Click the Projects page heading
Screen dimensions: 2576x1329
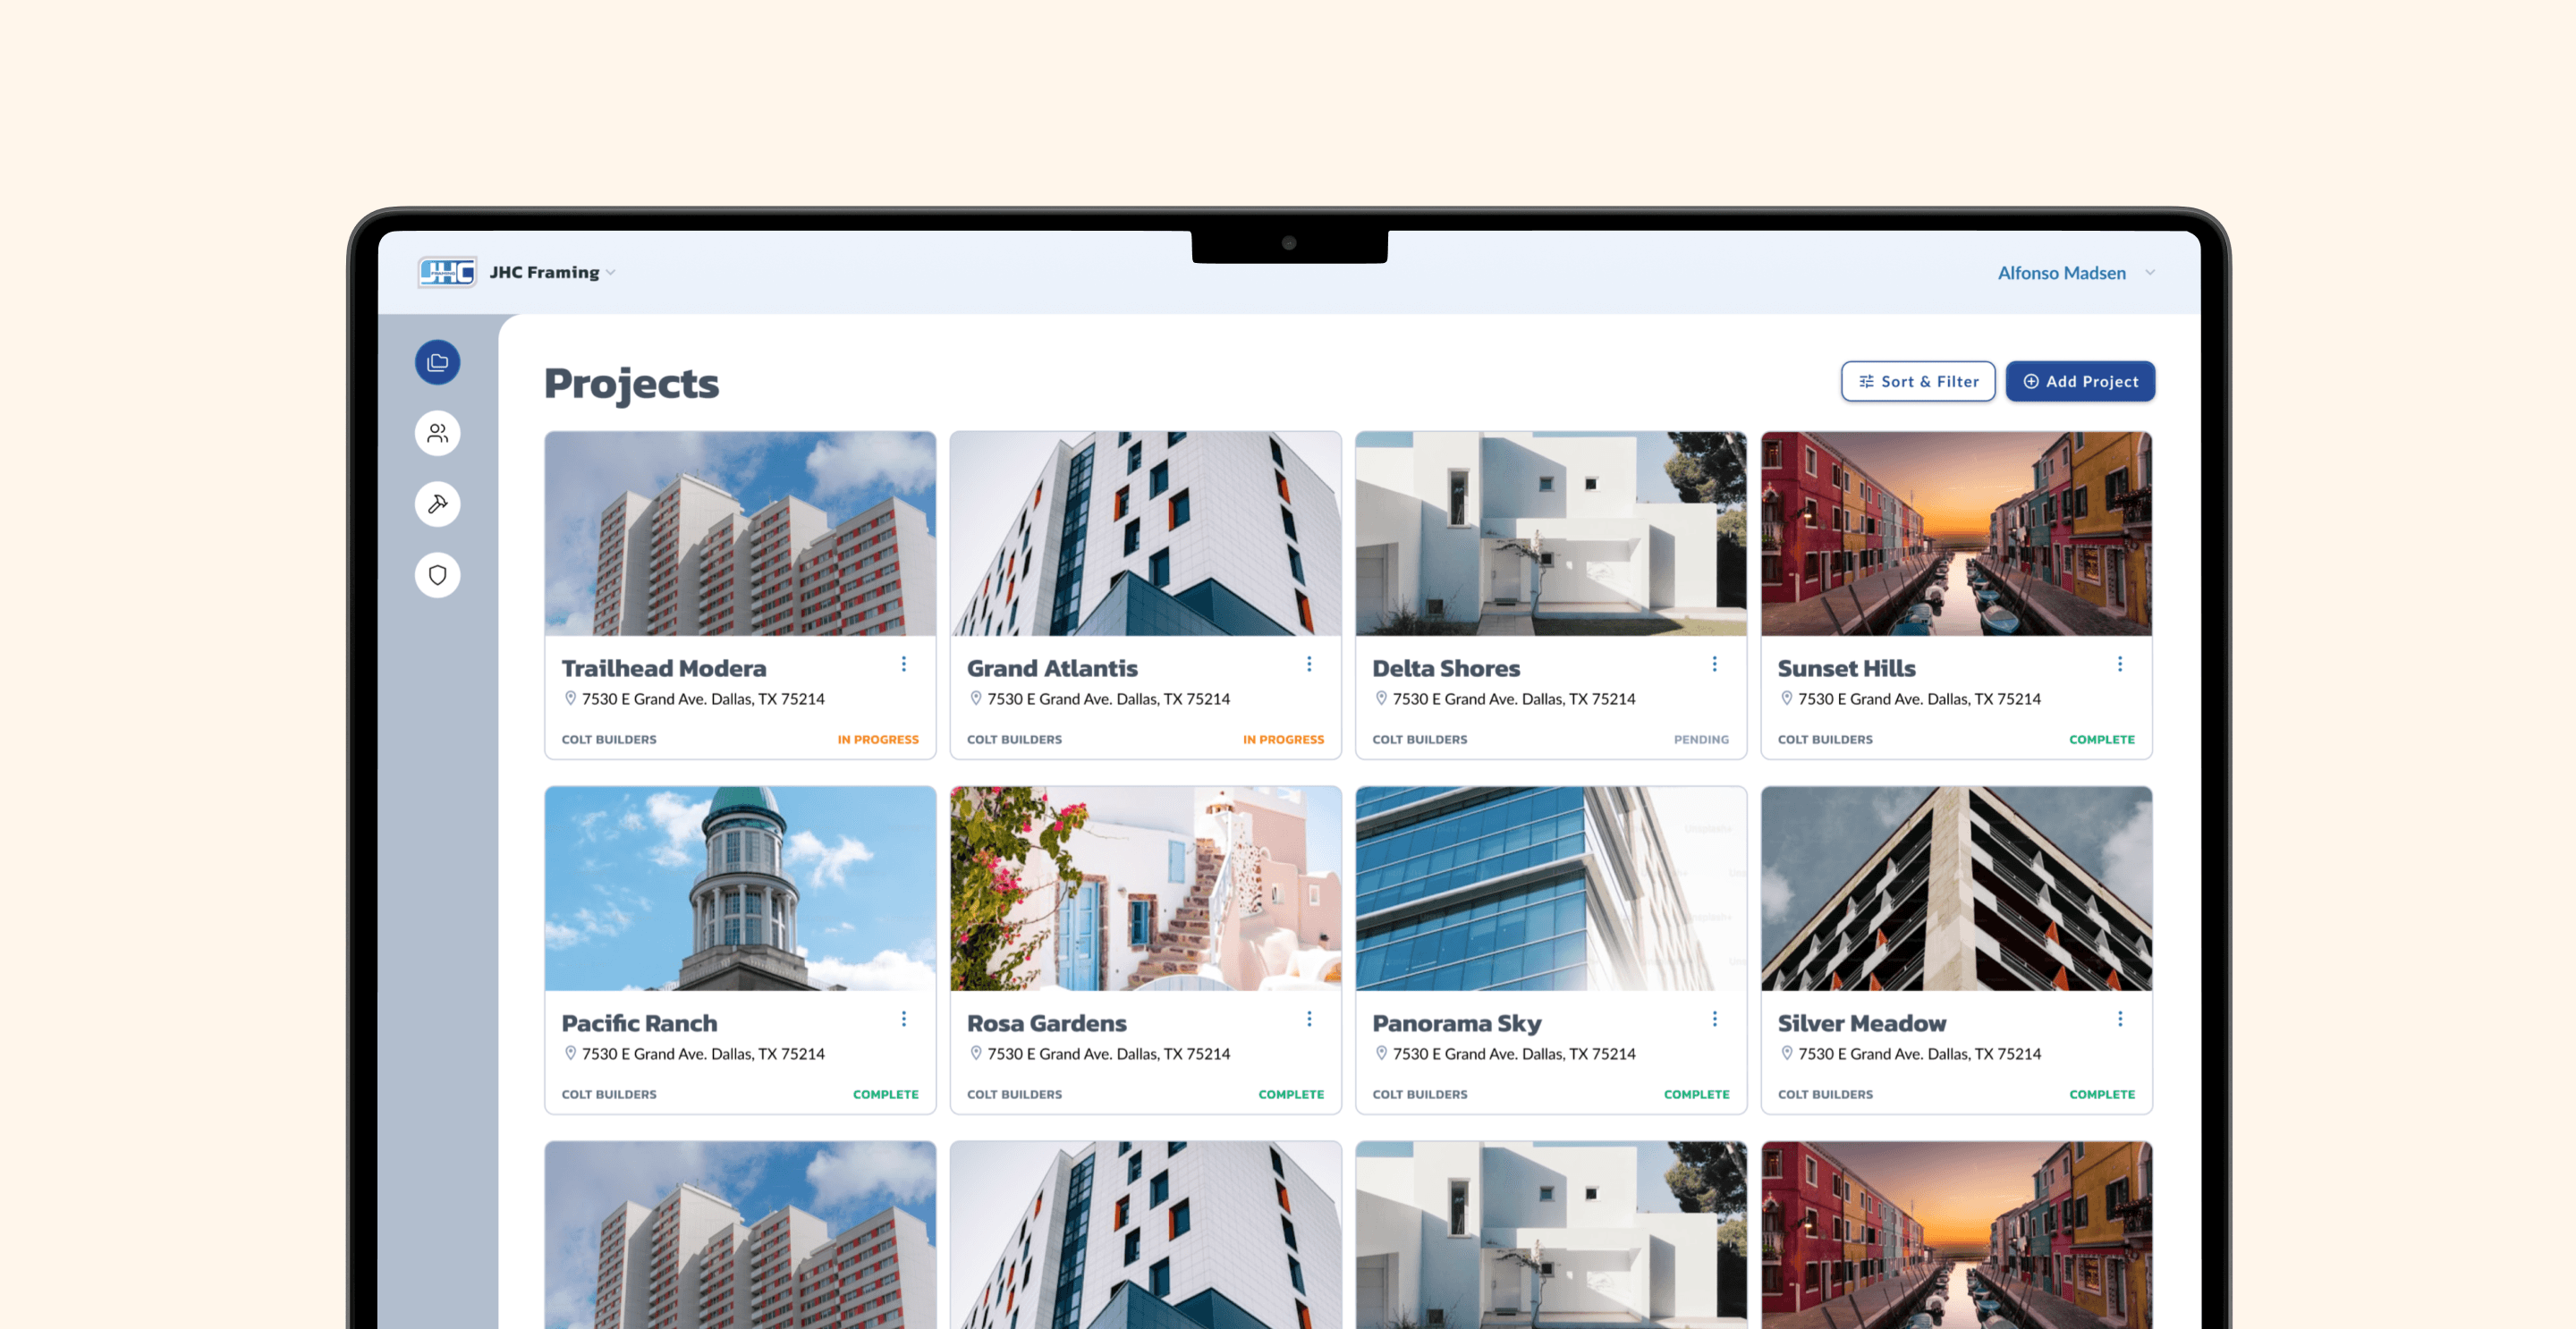click(x=631, y=384)
